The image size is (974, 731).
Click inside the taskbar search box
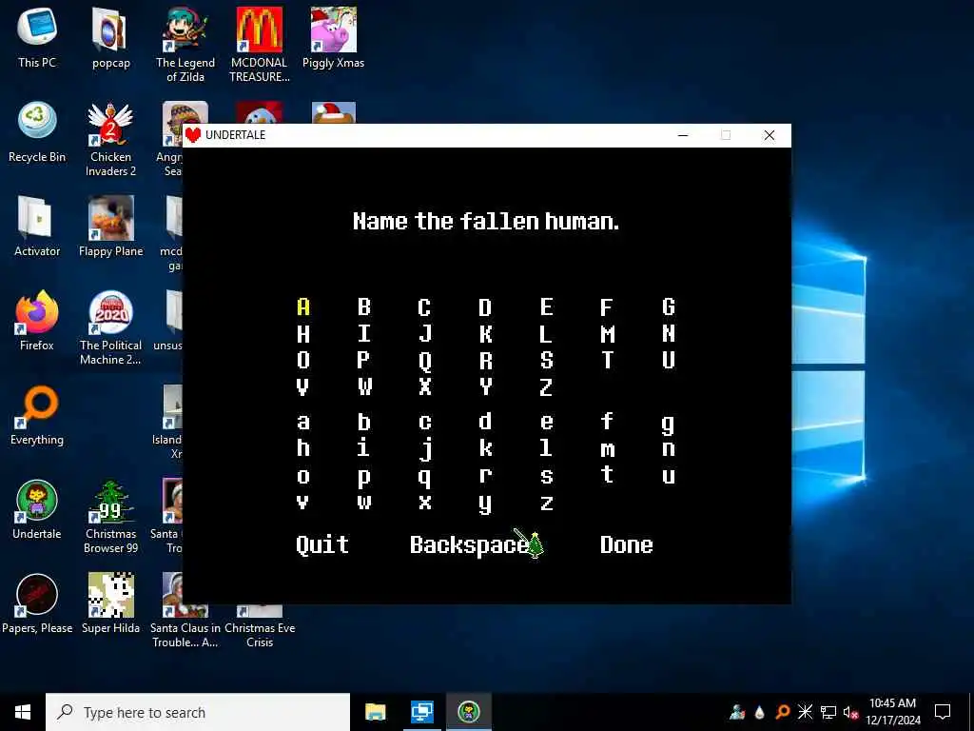(x=198, y=712)
